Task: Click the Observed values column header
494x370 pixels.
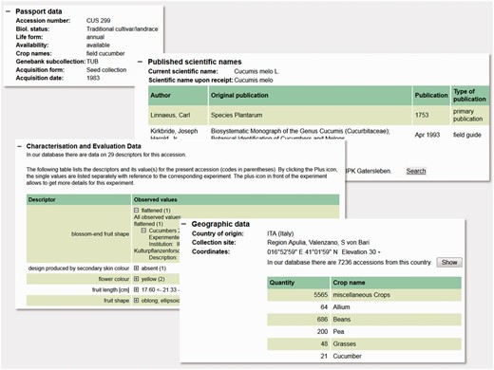Action: click(236, 200)
